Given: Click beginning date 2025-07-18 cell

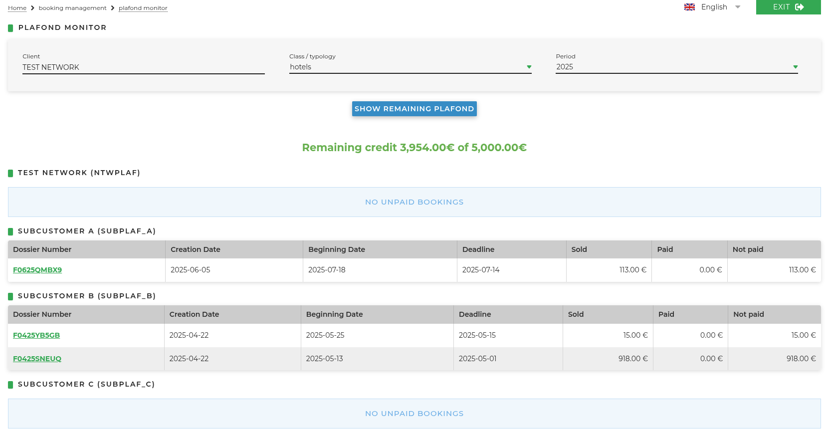Looking at the screenshot, I should pos(380,270).
